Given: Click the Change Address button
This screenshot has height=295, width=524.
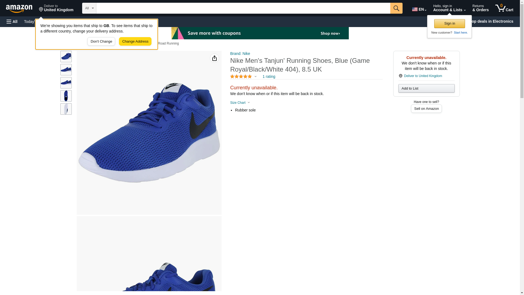Looking at the screenshot, I should (135, 42).
